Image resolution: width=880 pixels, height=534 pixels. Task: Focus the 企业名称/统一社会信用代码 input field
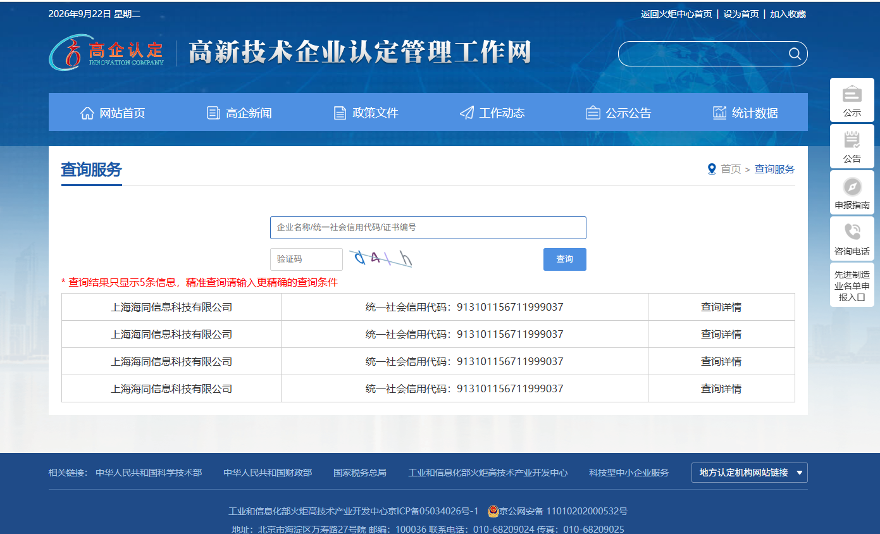tap(428, 228)
